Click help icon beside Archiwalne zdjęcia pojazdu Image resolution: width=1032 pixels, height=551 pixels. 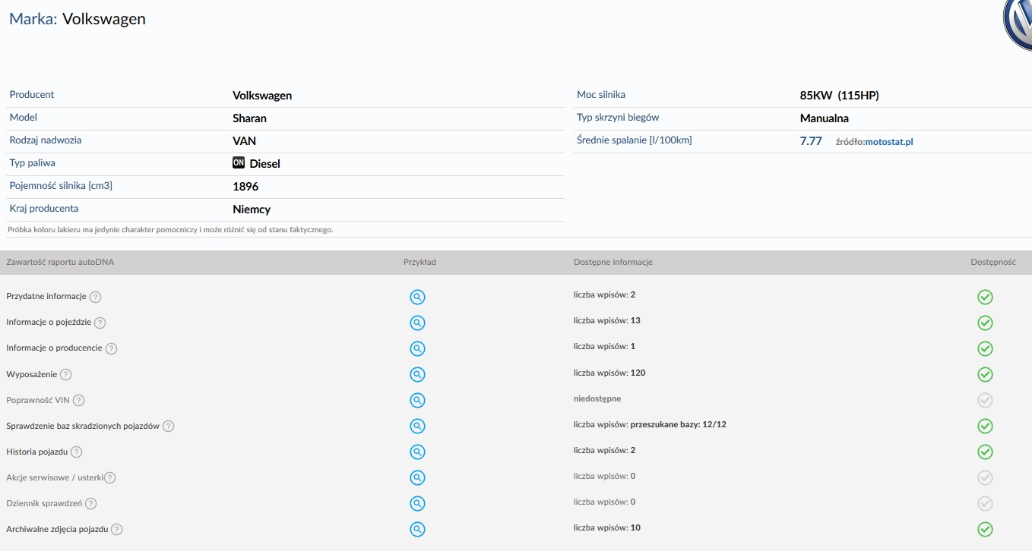click(116, 529)
